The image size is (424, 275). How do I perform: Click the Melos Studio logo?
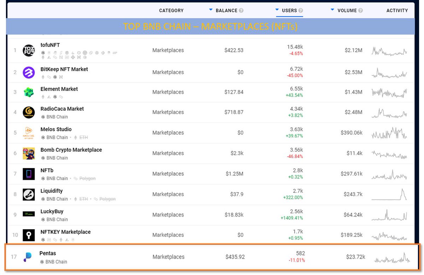(x=29, y=133)
